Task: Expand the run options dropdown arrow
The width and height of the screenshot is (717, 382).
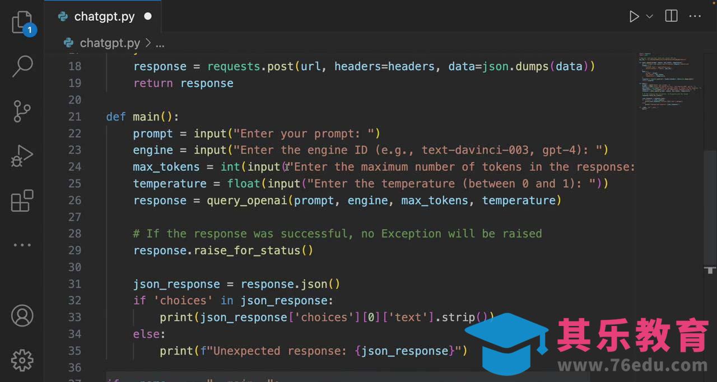Action: coord(650,16)
